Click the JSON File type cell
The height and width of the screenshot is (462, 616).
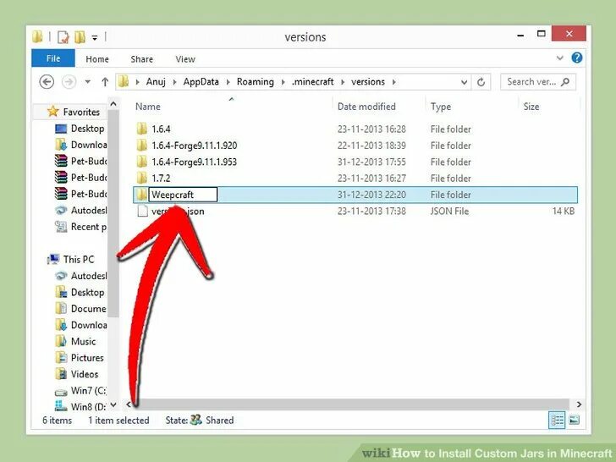(450, 211)
